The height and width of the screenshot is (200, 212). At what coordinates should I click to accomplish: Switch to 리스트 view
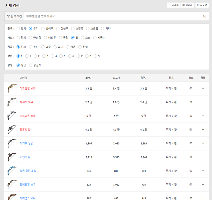[x=174, y=5]
